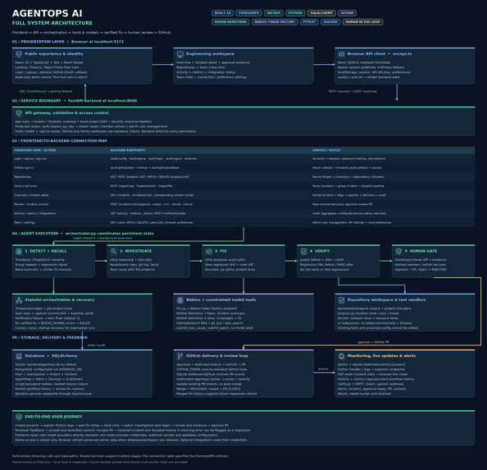The image size is (487, 470).
Task: Click the 'Review / incident controls' table cell
Action: click(31, 204)
